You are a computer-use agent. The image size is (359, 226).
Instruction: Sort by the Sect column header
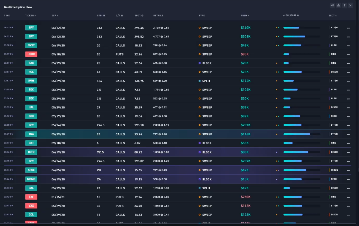click(x=333, y=16)
